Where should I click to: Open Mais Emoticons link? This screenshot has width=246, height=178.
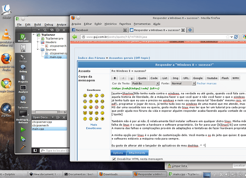pyautogui.click(x=94, y=126)
